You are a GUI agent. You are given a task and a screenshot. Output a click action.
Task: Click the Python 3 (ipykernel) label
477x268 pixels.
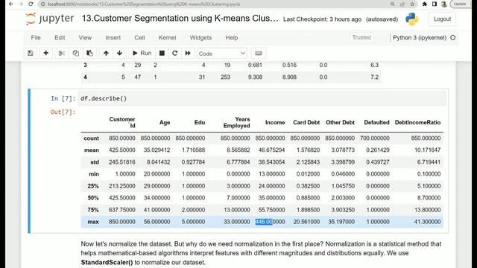pyautogui.click(x=420, y=38)
